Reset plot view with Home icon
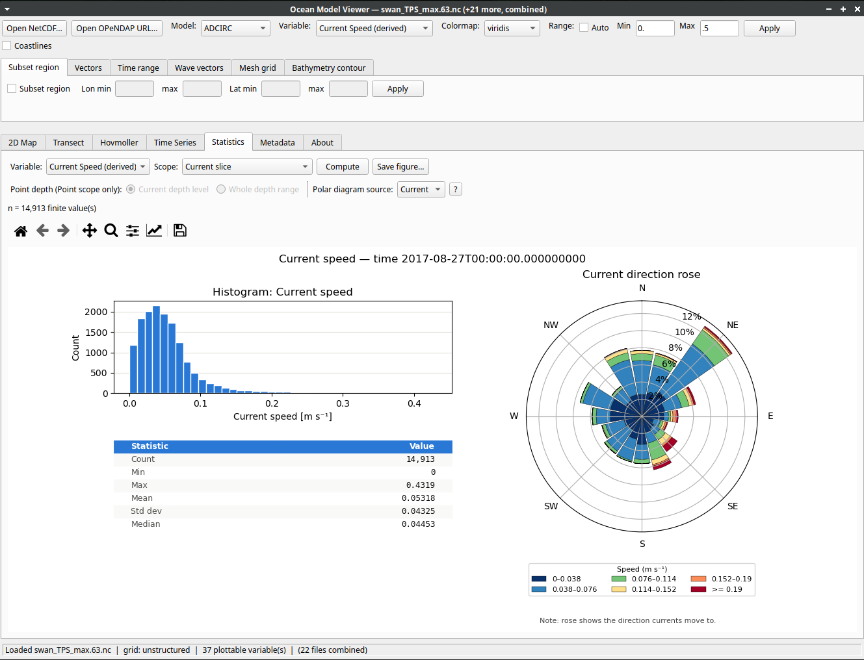This screenshot has width=864, height=660. point(21,231)
